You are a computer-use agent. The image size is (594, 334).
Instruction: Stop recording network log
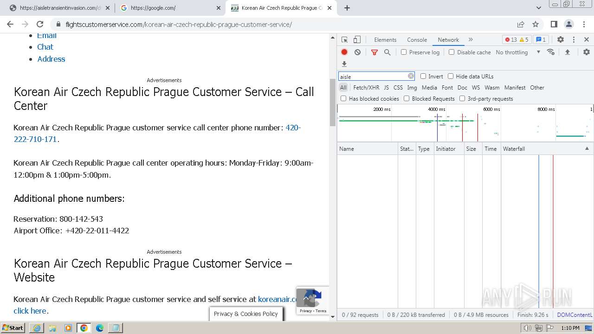pos(344,52)
